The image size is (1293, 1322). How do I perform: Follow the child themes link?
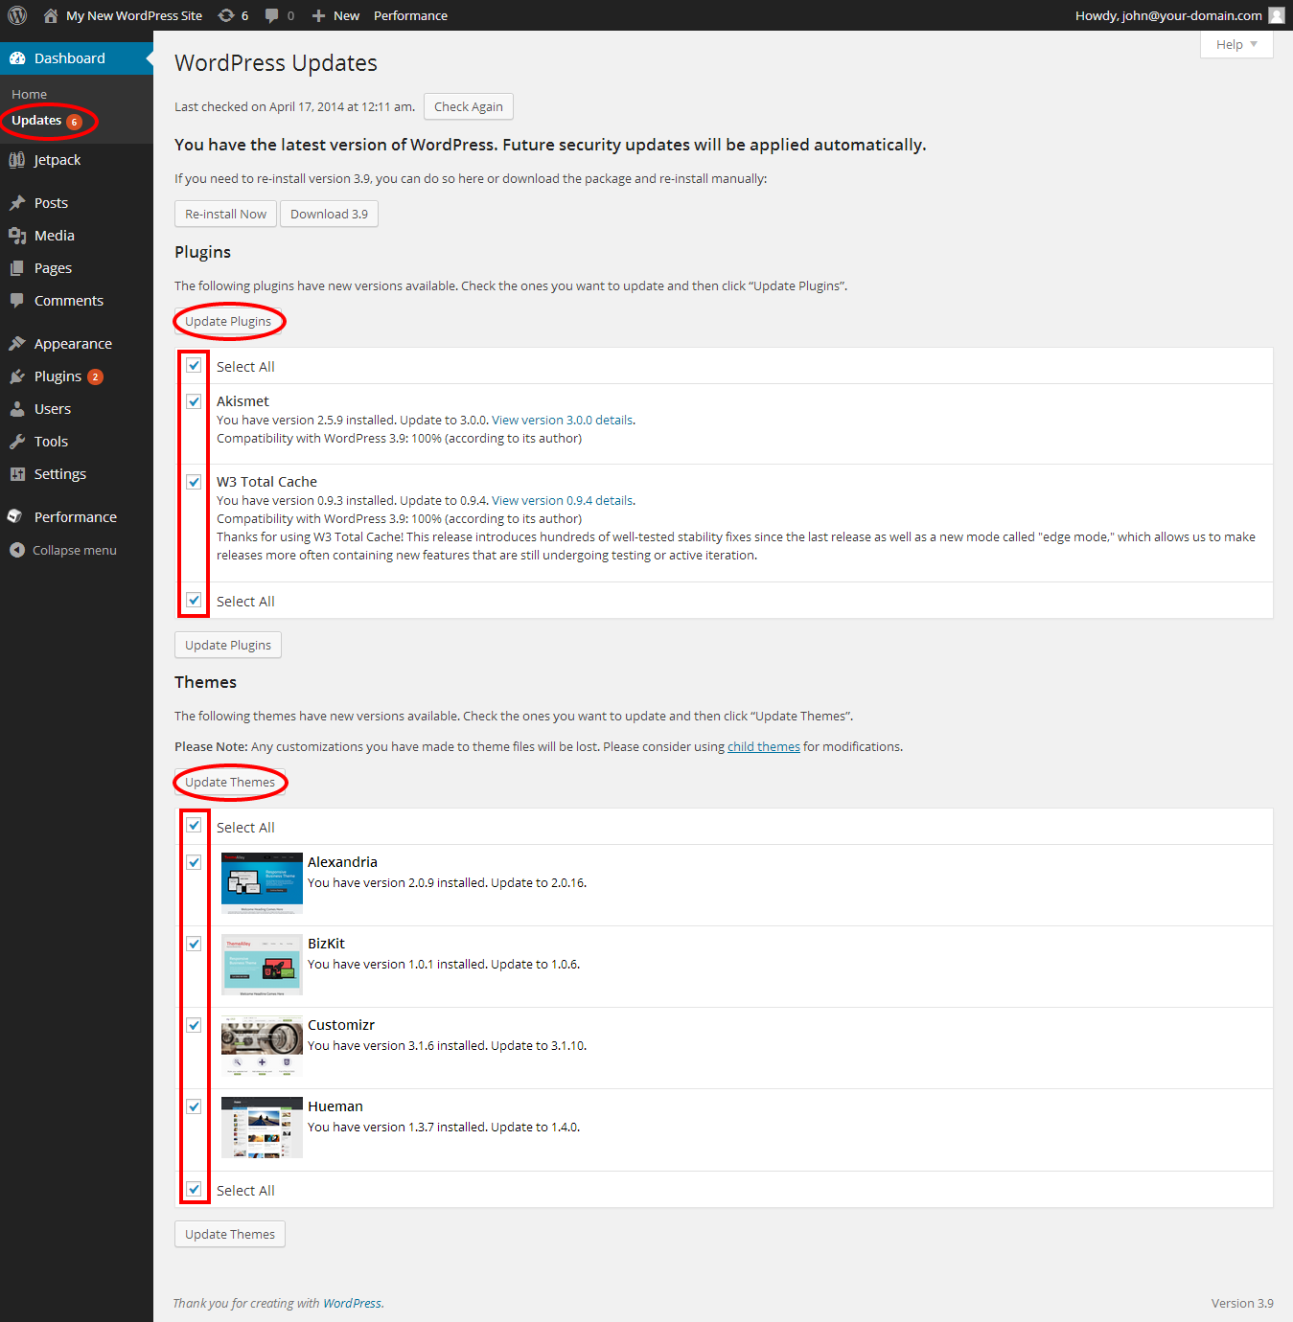click(x=764, y=746)
